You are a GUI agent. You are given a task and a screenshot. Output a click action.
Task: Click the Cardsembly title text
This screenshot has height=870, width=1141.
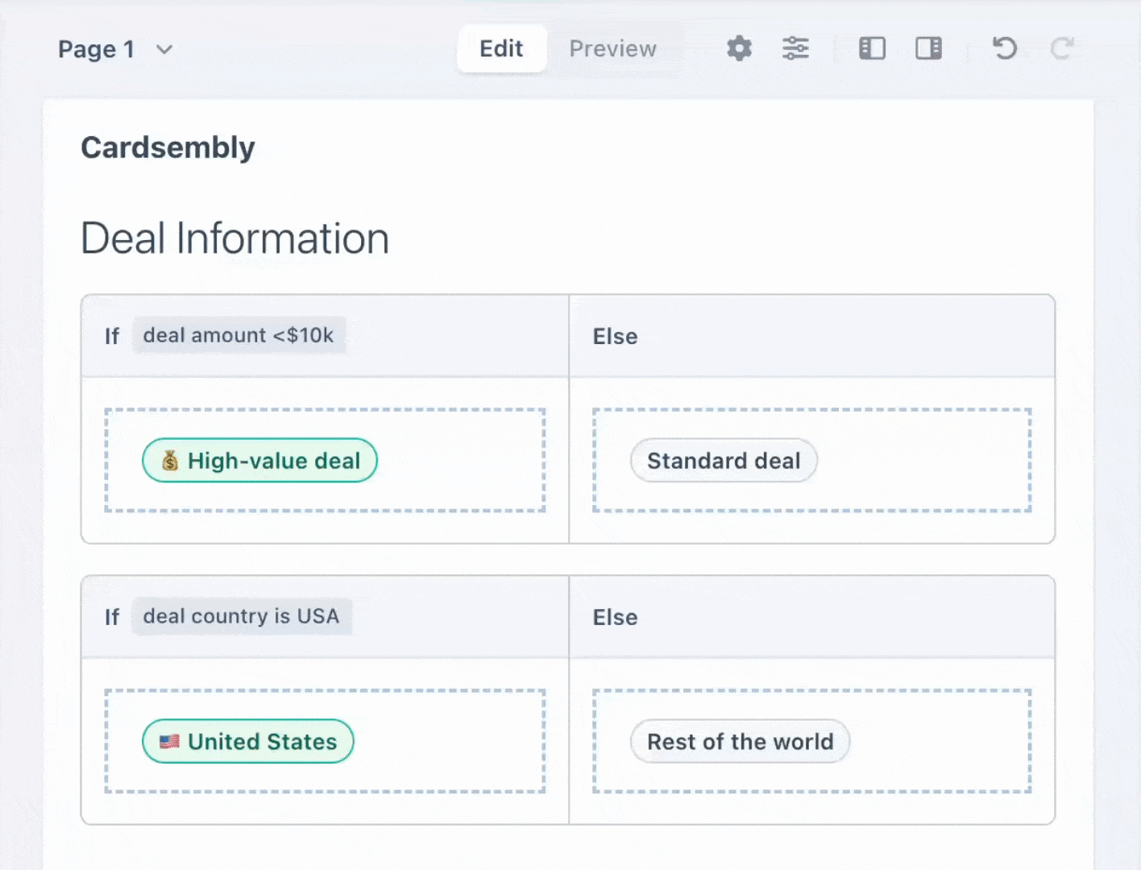click(168, 147)
